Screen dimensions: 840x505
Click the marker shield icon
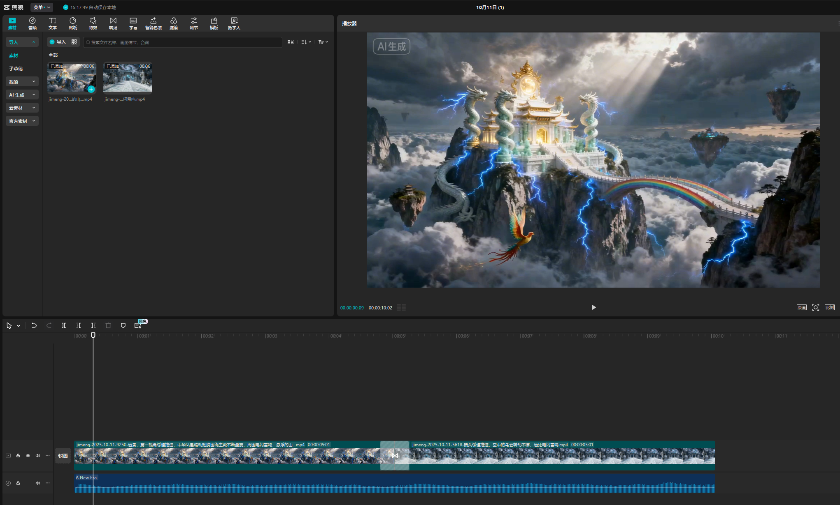point(123,325)
